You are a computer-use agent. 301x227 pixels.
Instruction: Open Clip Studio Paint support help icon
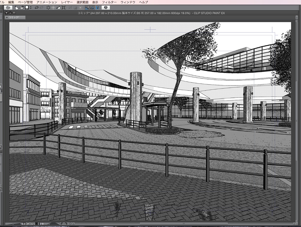point(106,8)
